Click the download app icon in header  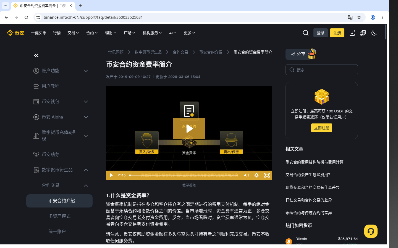point(352,33)
